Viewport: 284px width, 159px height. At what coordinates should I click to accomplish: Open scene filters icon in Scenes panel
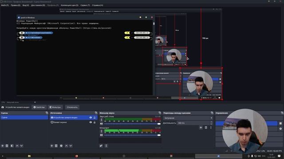[12, 146]
